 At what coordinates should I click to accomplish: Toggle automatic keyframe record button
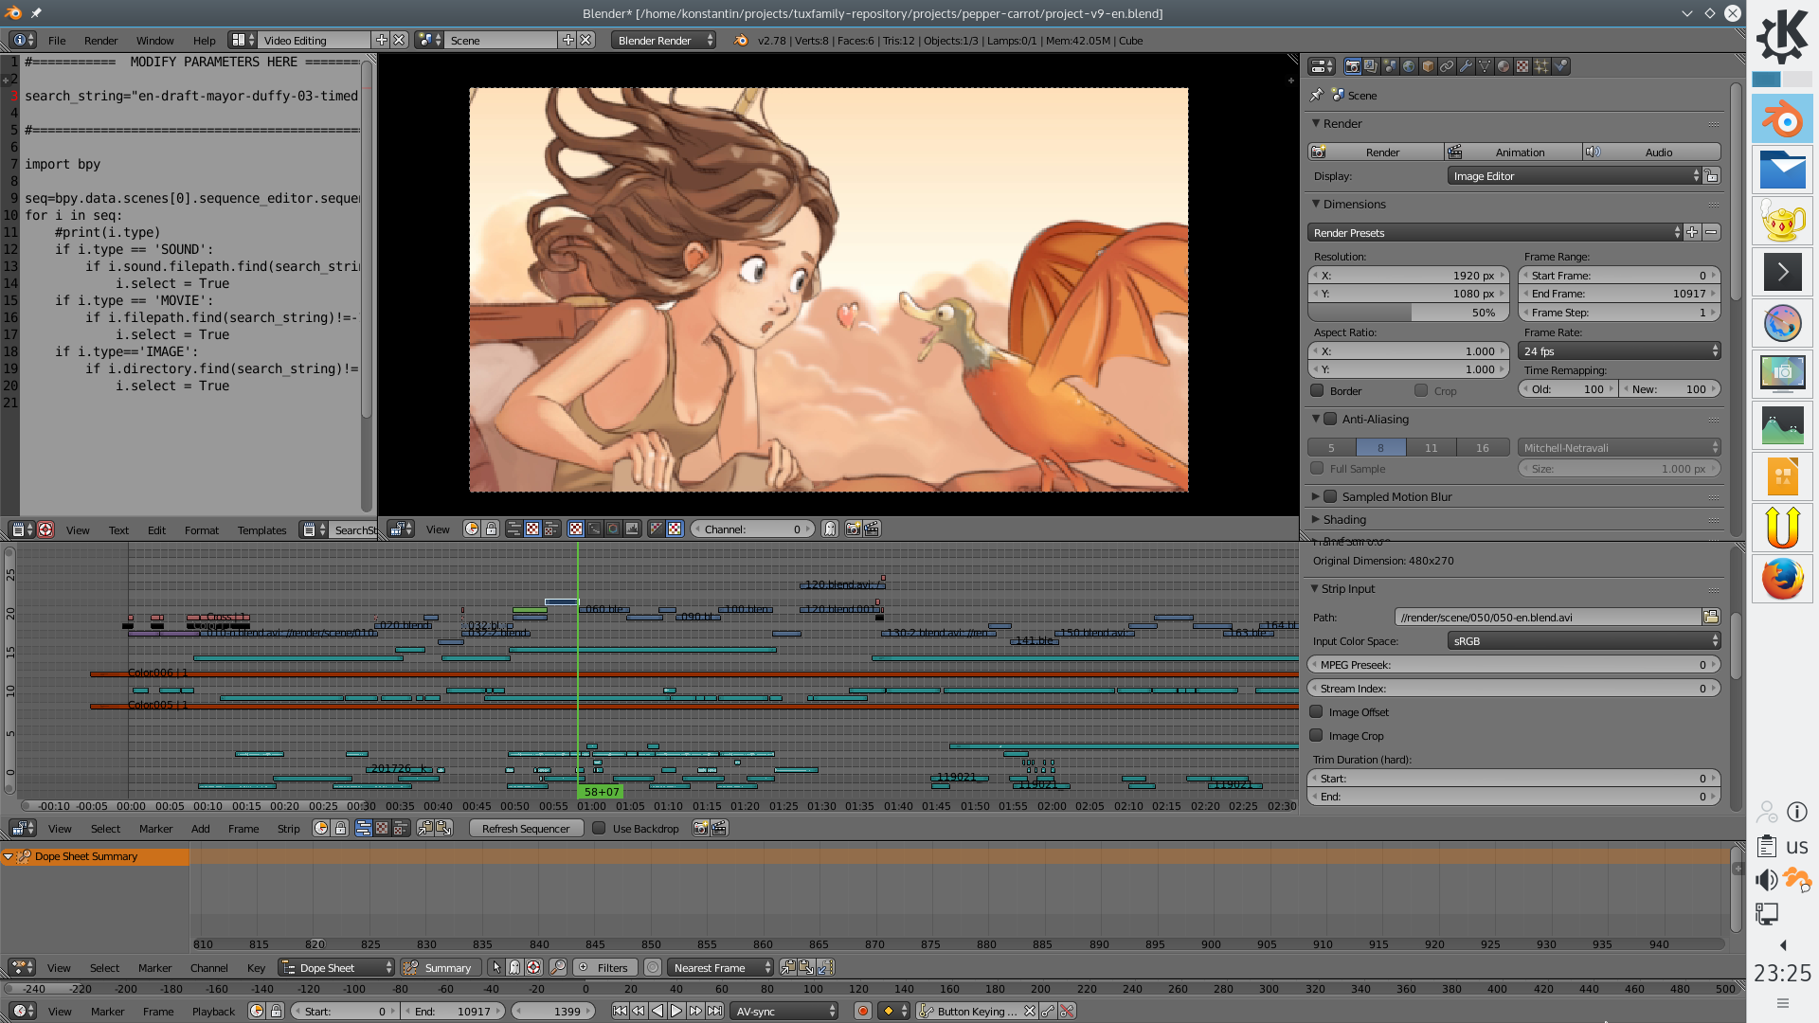pos(862,1011)
